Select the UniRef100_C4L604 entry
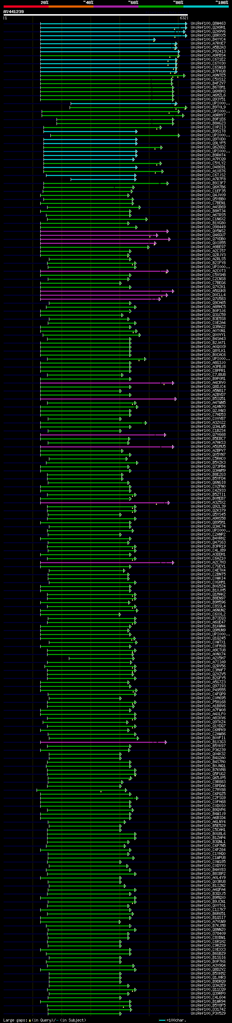Viewport: 232px width, 1023px height. (x=208, y=997)
